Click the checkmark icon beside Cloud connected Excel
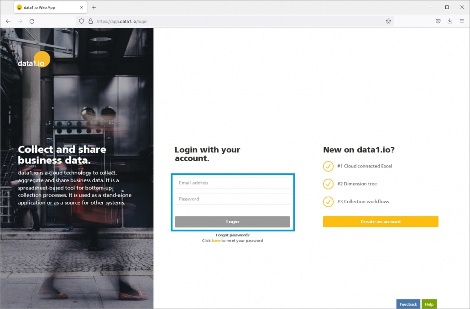Viewport: 470px width, 309px height. click(328, 166)
